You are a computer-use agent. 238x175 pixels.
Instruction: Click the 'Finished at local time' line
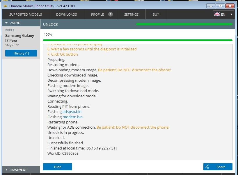pos(82,148)
